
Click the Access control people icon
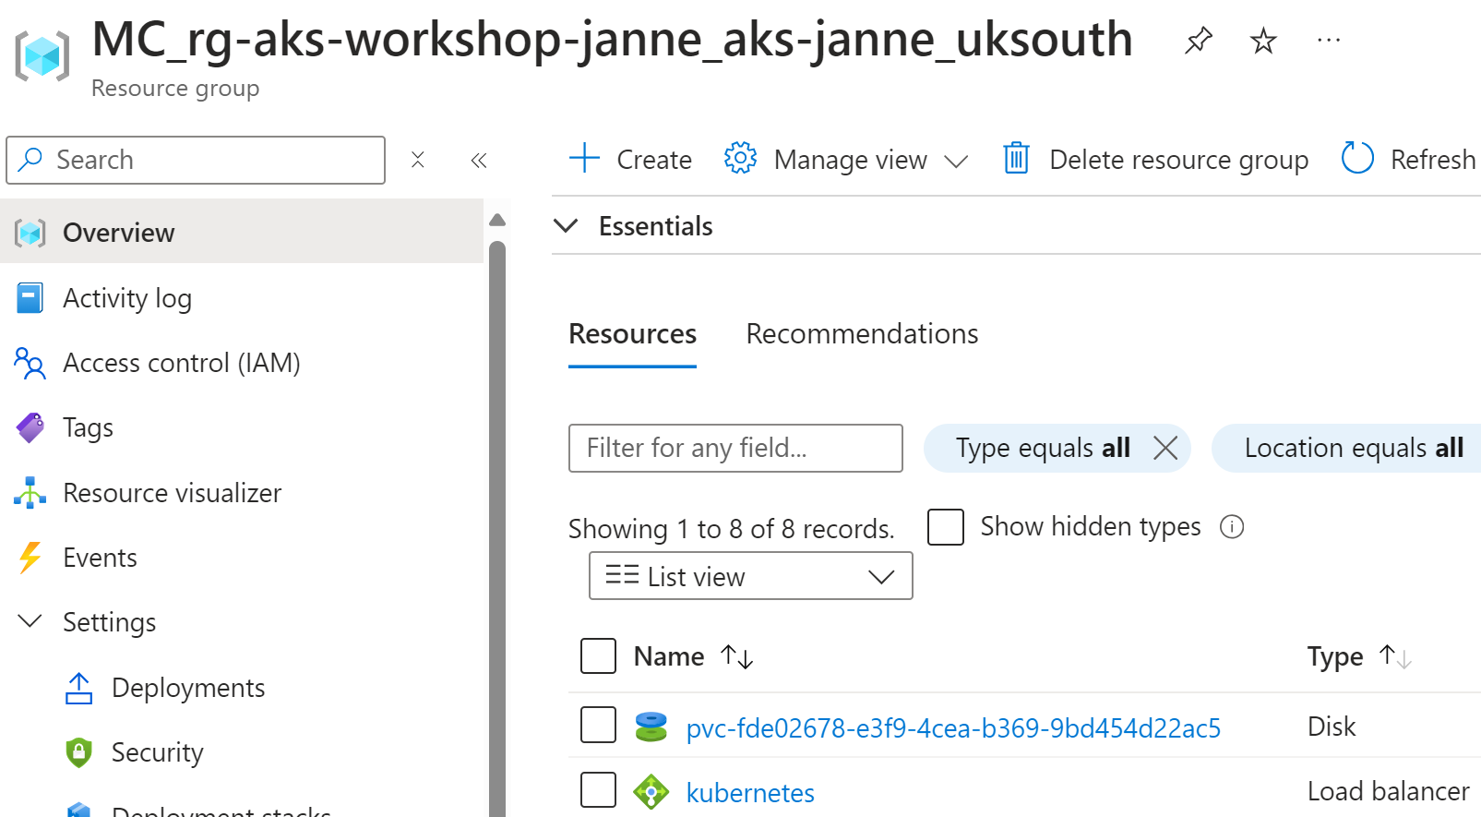pos(30,363)
